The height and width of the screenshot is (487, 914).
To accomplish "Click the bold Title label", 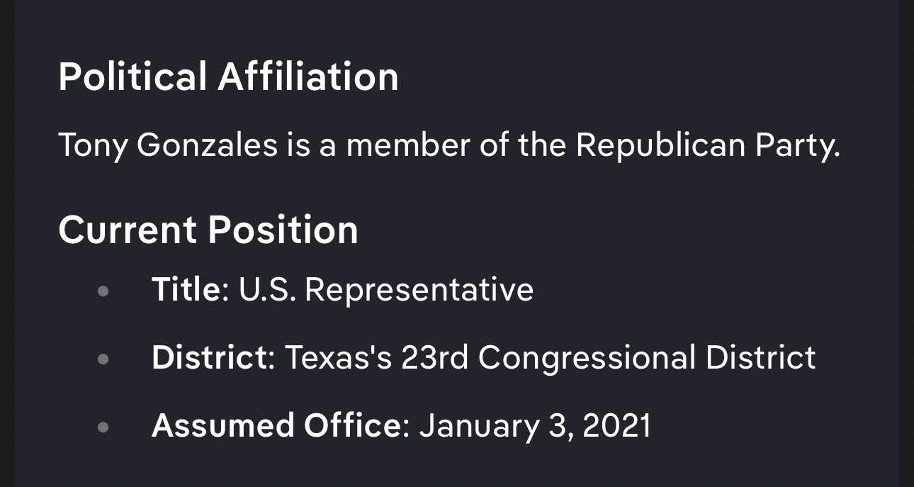I will coord(186,289).
